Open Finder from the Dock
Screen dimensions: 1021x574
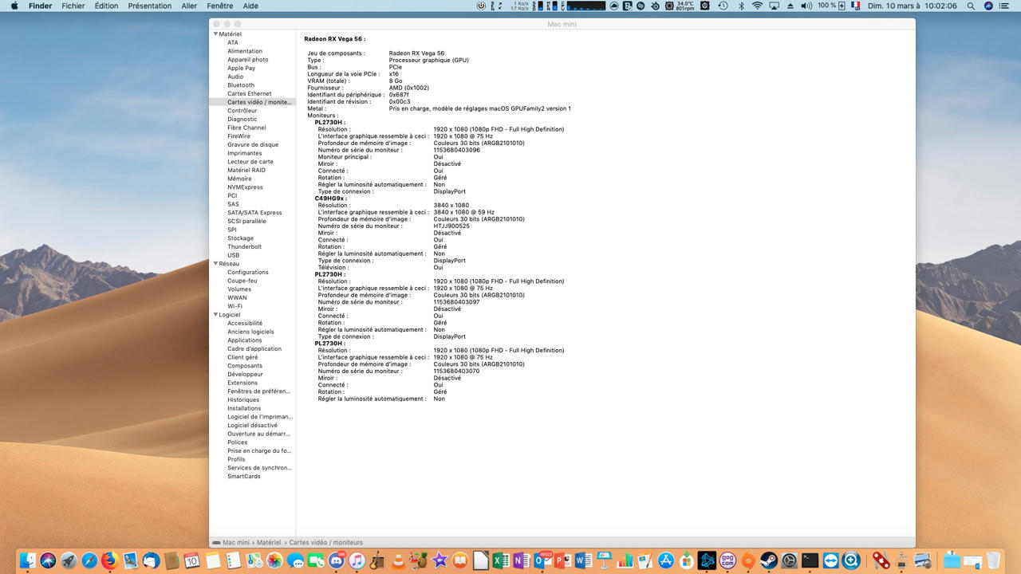(x=28, y=560)
